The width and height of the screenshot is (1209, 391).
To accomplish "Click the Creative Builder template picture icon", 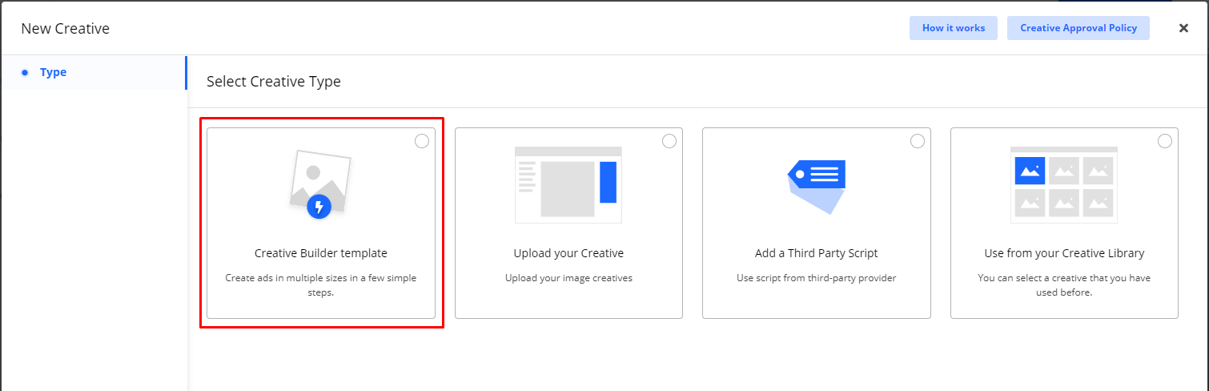I will [x=319, y=183].
